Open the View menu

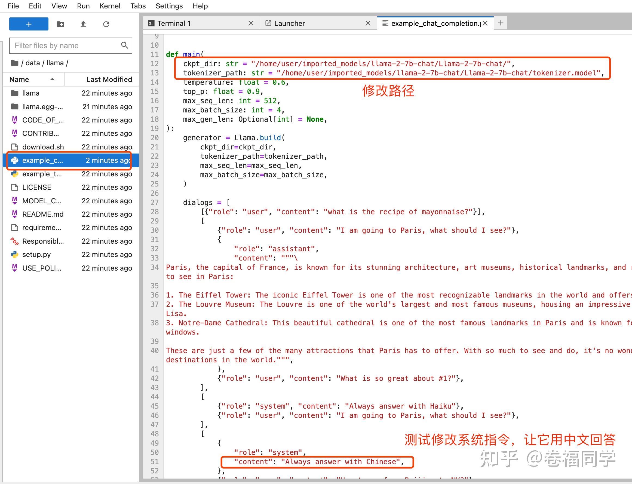(59, 6)
